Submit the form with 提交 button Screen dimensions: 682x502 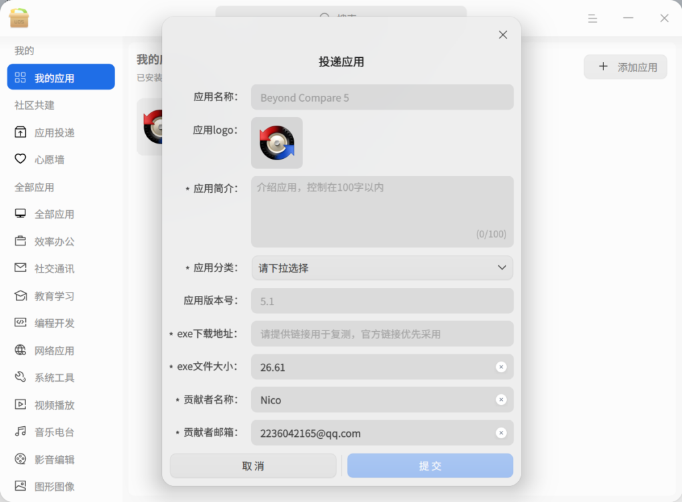[x=430, y=466]
